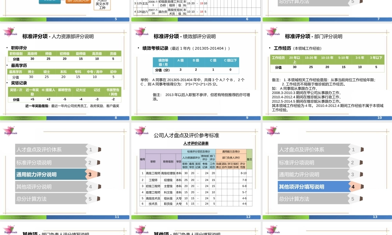Image resolution: width=392 pixels, height=235 pixels.
Task: Click the pencil icon beside 总分计算方法
Action: (x=98, y=199)
